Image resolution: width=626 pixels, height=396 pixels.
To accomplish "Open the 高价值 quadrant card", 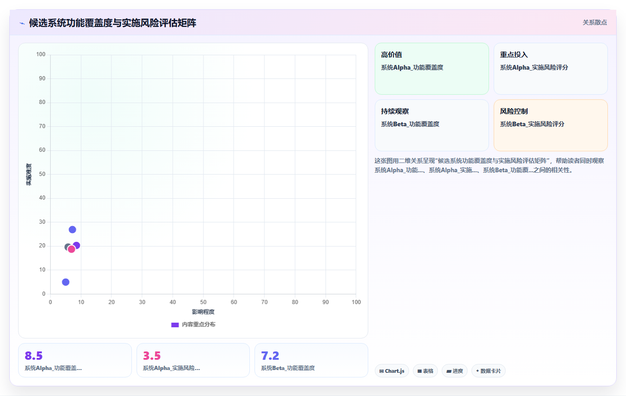I will [x=432, y=69].
